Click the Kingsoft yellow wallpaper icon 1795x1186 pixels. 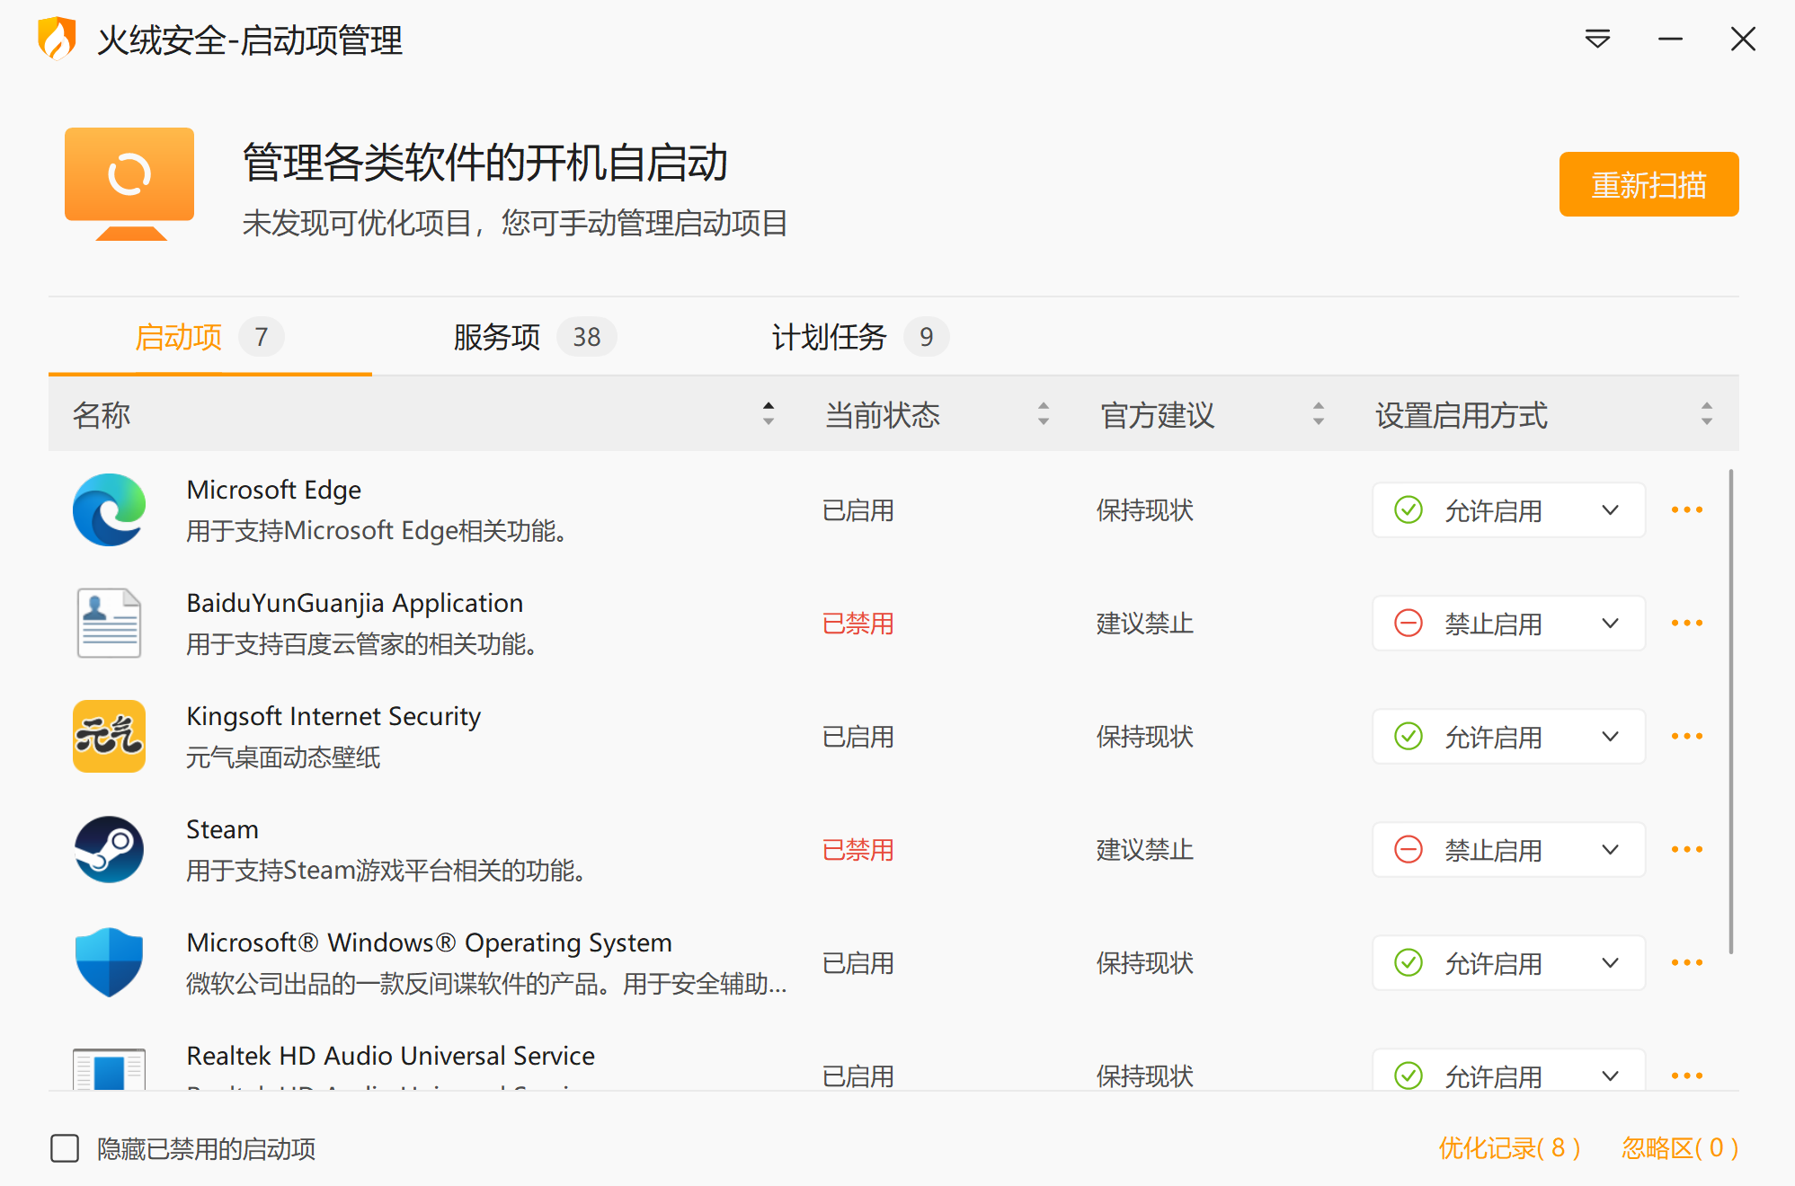point(109,736)
